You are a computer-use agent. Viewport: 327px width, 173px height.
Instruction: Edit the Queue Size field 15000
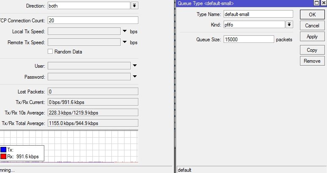pos(249,39)
